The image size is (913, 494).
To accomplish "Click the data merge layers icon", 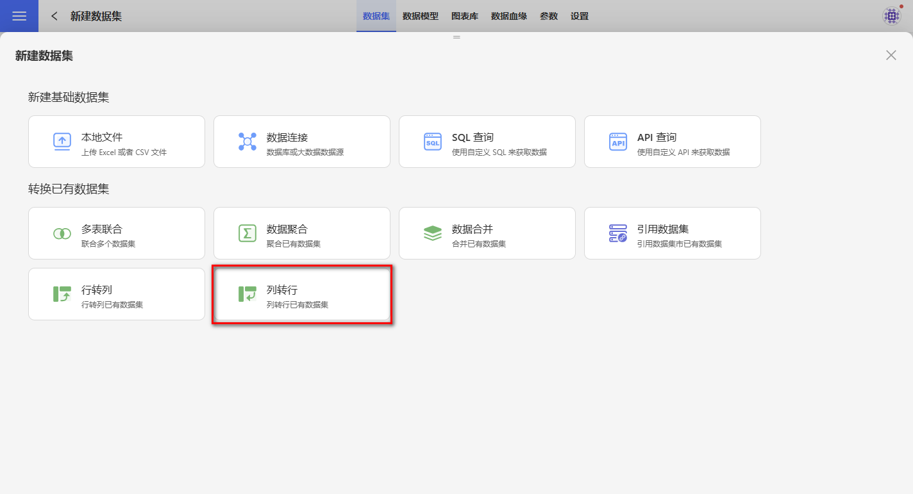I will (x=433, y=233).
